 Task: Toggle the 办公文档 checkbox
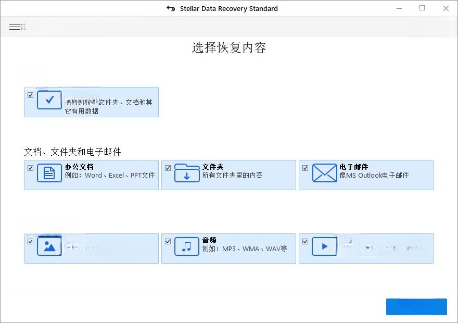[x=30, y=168]
